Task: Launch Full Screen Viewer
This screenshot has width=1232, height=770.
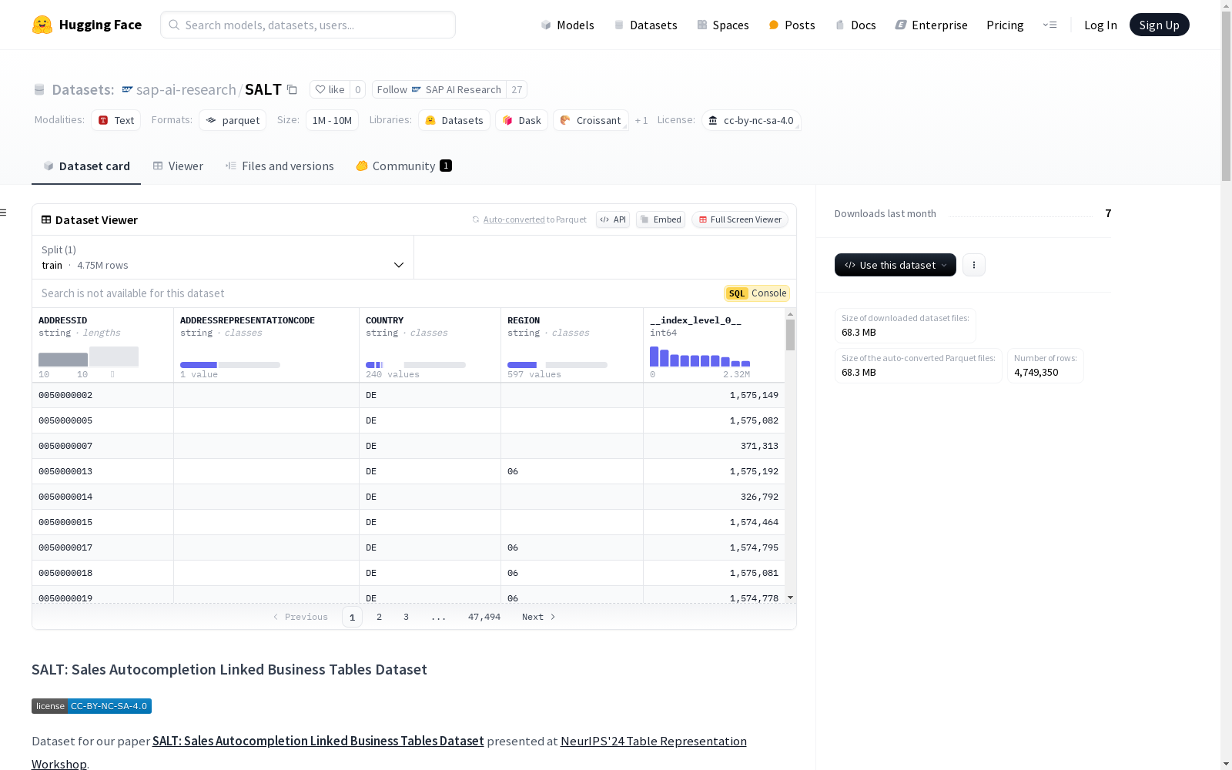Action: (x=740, y=219)
